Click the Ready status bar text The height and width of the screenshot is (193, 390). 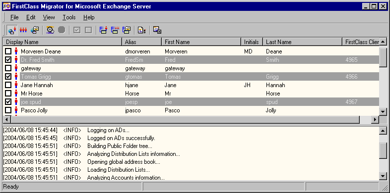[x=11, y=186]
